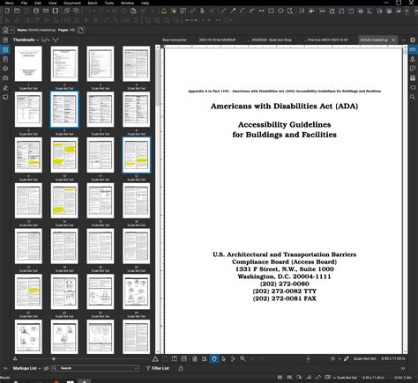Open the Layers panel icon in left sidebar
This screenshot has width=418, height=383.
[x=5, y=69]
